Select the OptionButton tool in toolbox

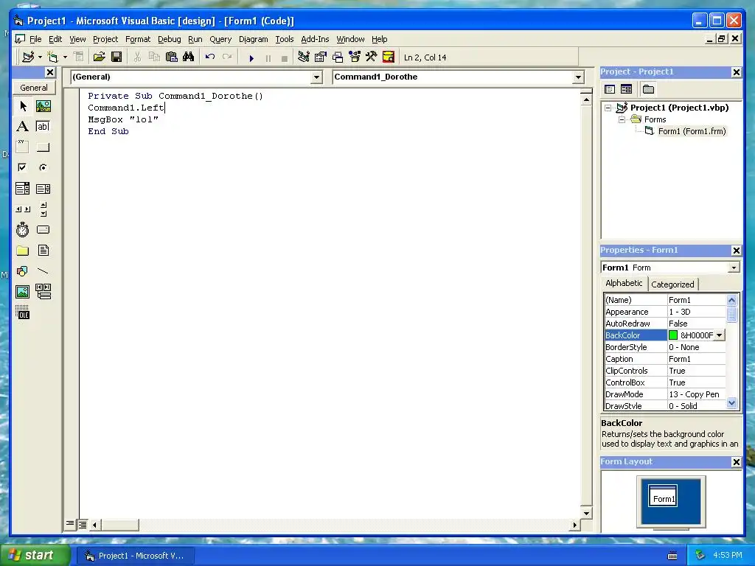pos(44,167)
